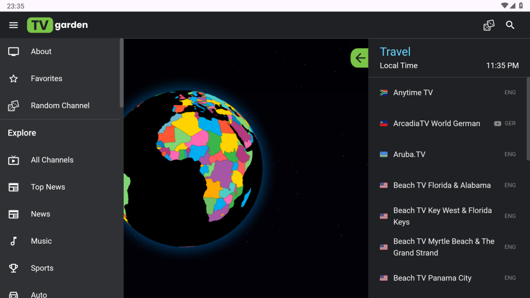Click the Local Time label
The width and height of the screenshot is (530, 298).
(x=399, y=66)
